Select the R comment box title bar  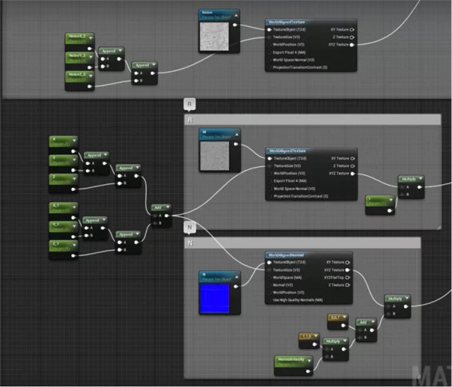(312, 120)
